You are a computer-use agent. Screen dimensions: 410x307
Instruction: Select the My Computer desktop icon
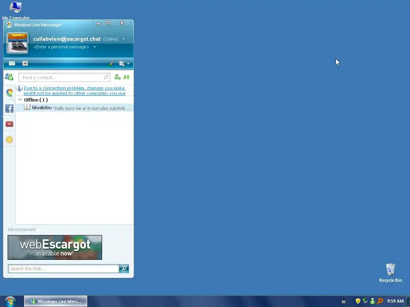click(x=16, y=10)
